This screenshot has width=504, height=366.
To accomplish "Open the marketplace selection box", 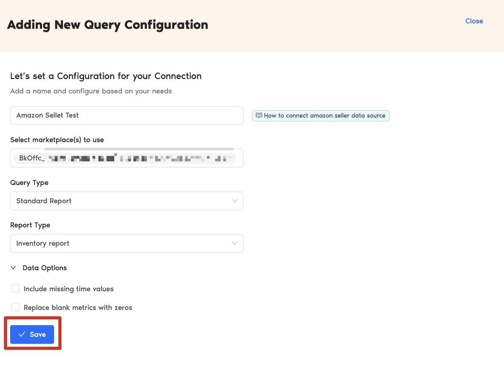I will point(239,158).
